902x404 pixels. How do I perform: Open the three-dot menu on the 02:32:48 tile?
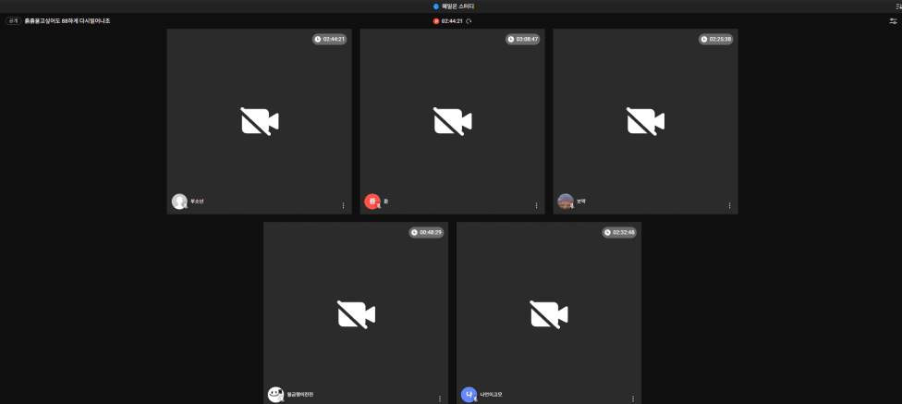(x=633, y=398)
